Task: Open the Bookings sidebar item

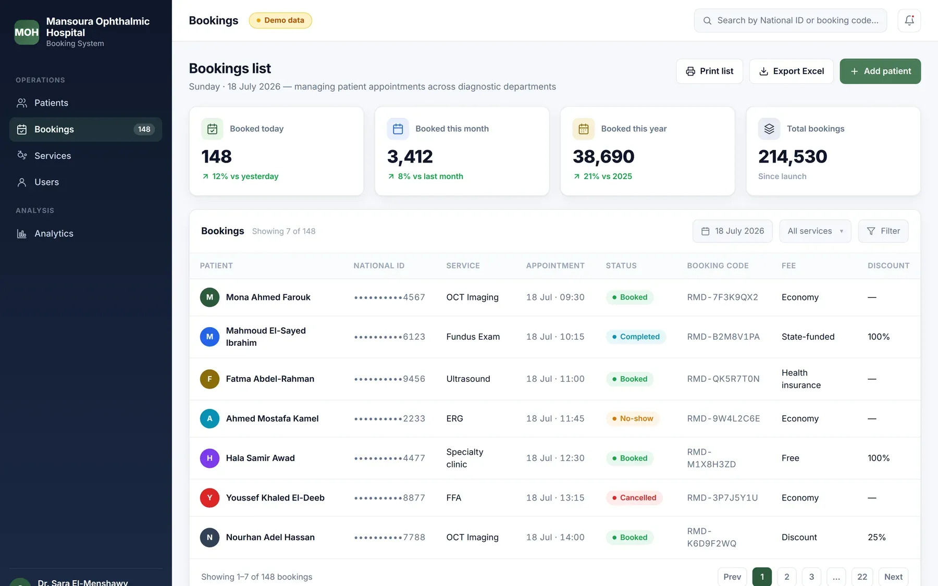Action: click(x=85, y=129)
